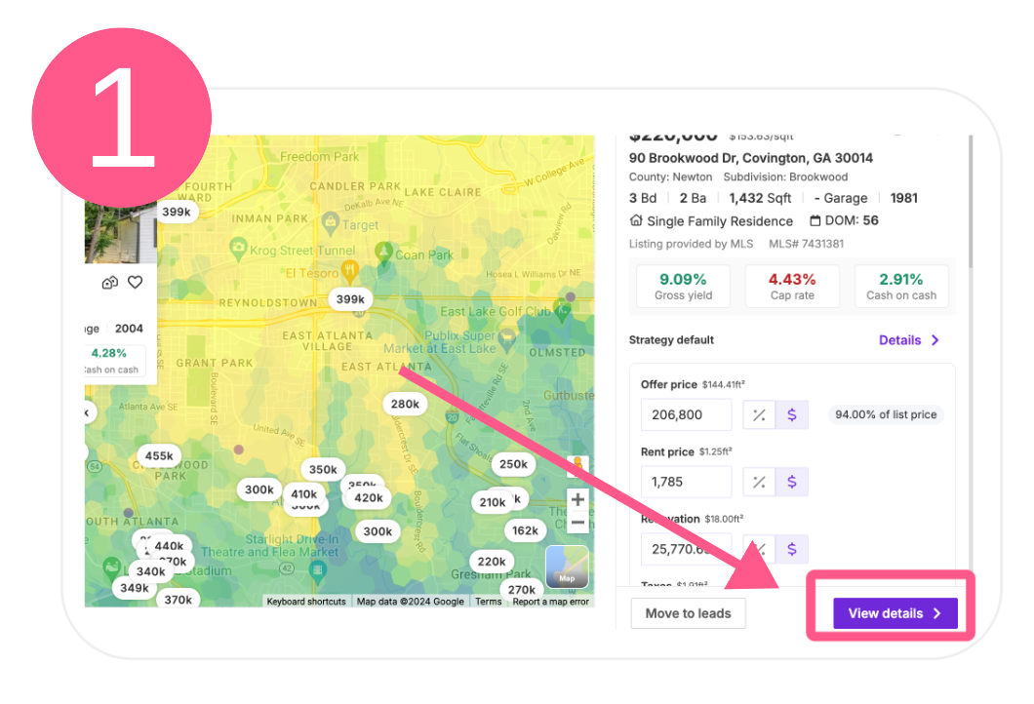Zoom in on the map with the plus button
Viewport: 1034px width, 704px height.
click(x=577, y=499)
